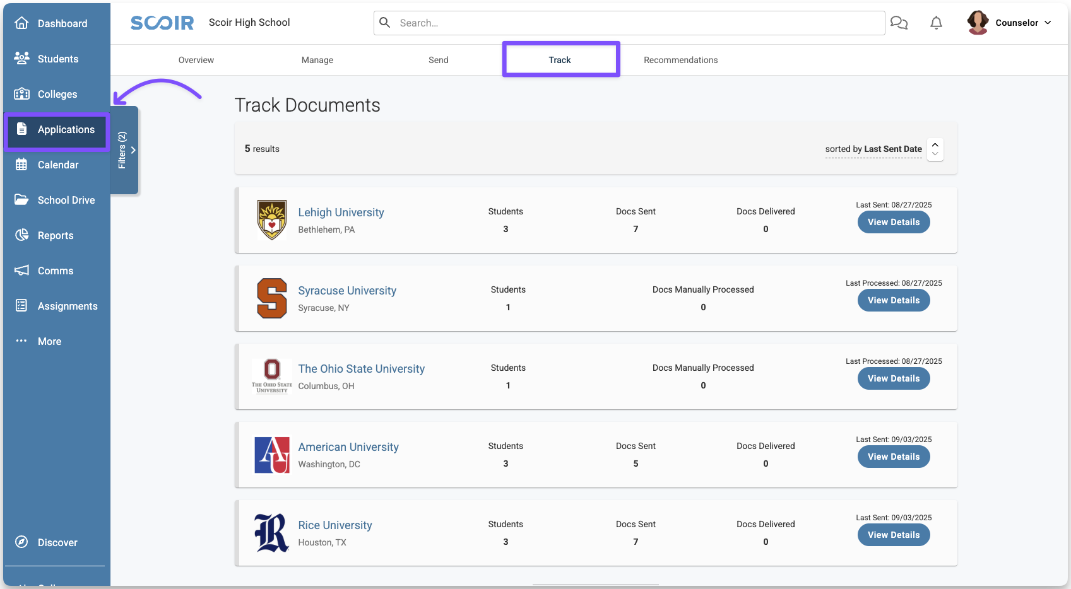This screenshot has height=589, width=1071.
Task: Click the Assignments checklist icon
Action: coord(21,306)
